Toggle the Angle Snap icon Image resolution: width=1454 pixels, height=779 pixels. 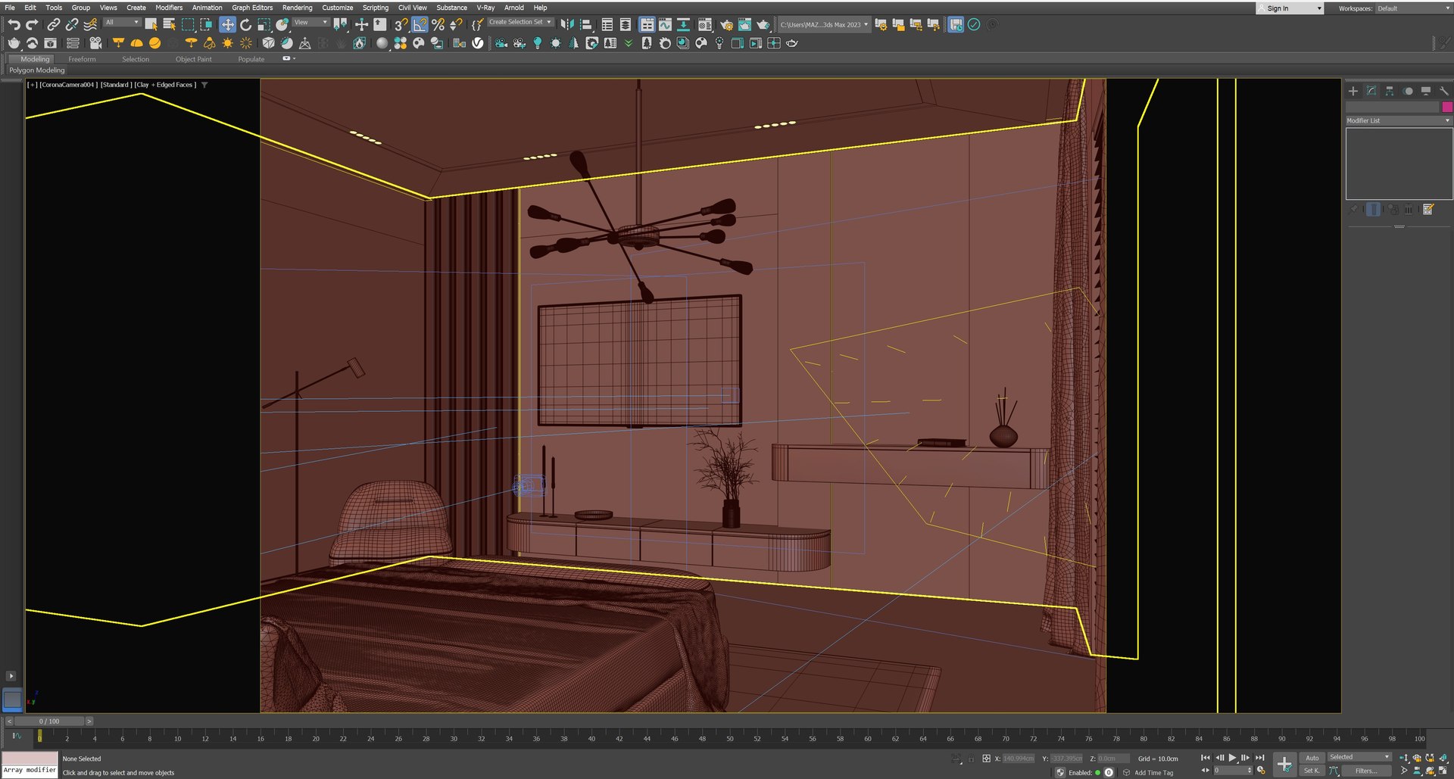[x=420, y=25]
